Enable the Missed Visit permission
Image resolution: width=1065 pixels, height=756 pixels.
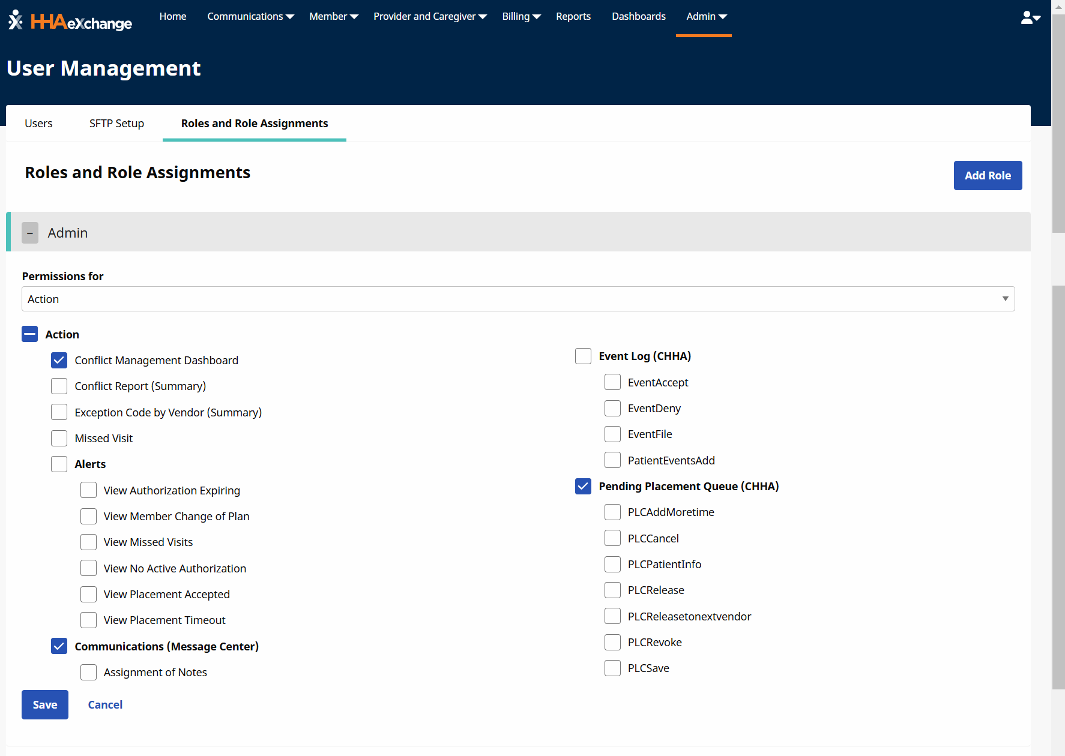(x=59, y=438)
